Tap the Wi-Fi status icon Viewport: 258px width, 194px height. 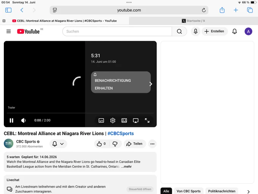(239, 2)
